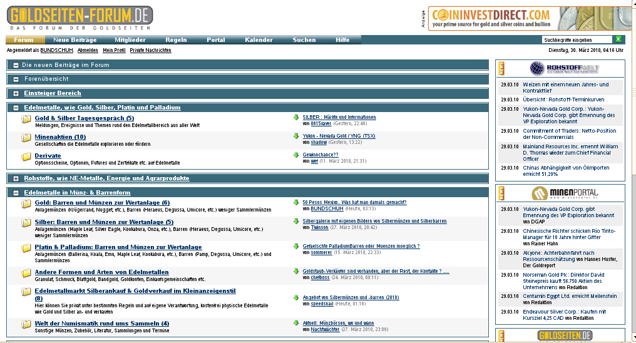This screenshot has height=343, width=636.
Task: Open Gold & Silber Tagesgespräch forum
Action: pos(85,118)
